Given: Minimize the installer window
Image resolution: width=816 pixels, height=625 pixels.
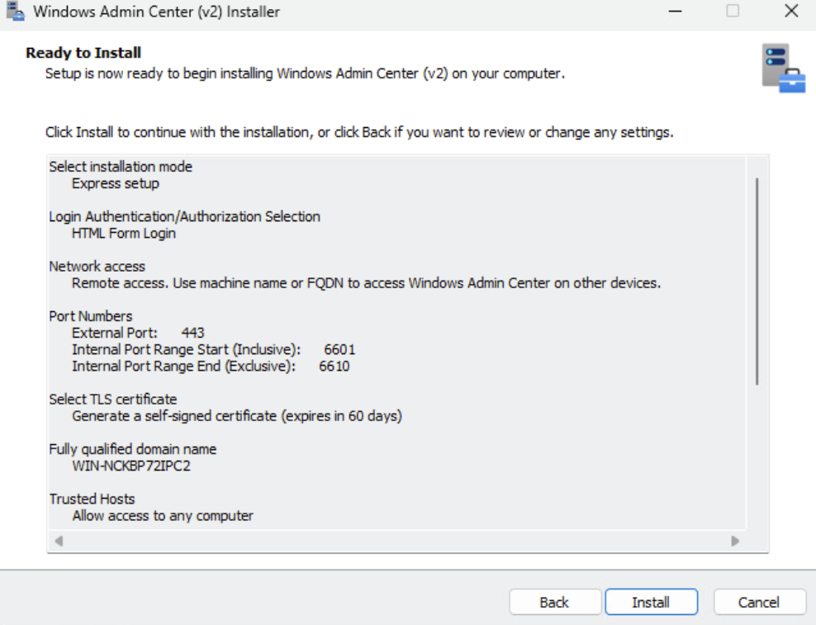Looking at the screenshot, I should (x=676, y=12).
